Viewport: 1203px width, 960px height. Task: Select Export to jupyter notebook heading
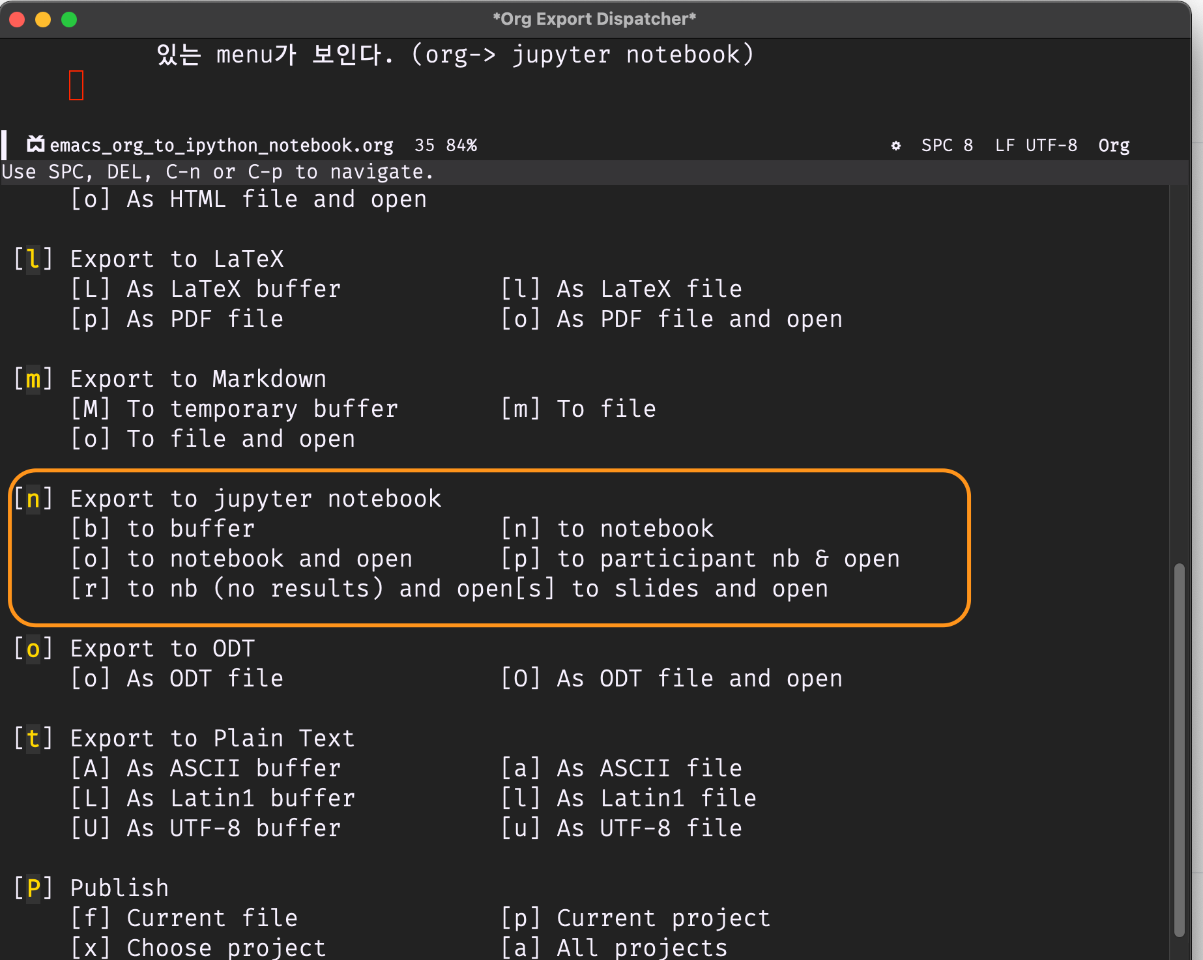pyautogui.click(x=255, y=499)
